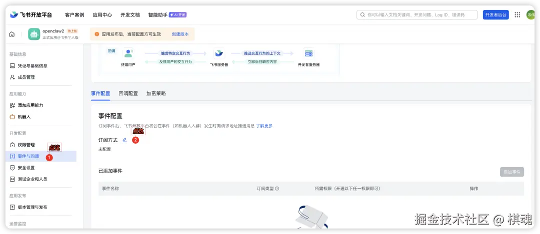Click the 安全设置 shield icon
540x234 pixels.
(12, 168)
